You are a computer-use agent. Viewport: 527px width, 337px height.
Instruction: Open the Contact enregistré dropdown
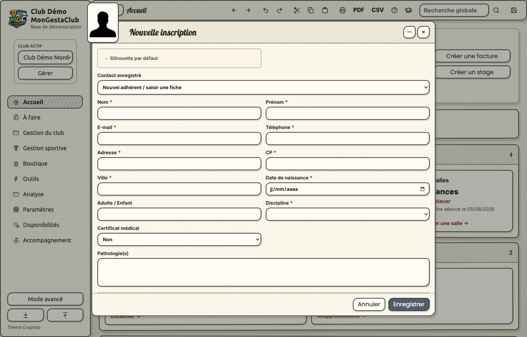click(263, 87)
